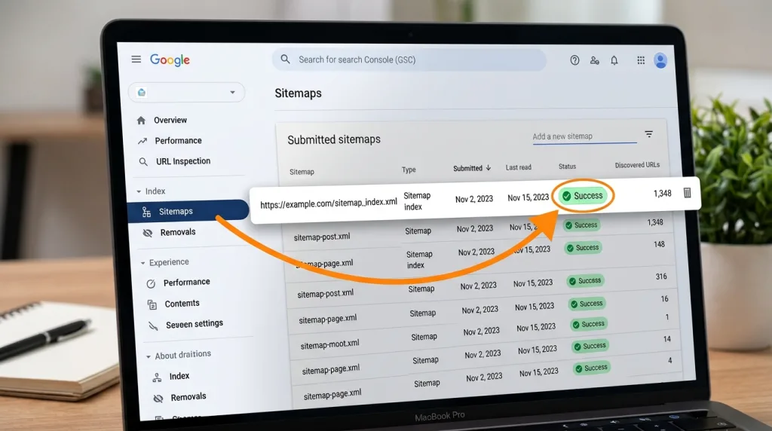Click the Performance trend line icon
The height and width of the screenshot is (431, 772).
pos(142,141)
